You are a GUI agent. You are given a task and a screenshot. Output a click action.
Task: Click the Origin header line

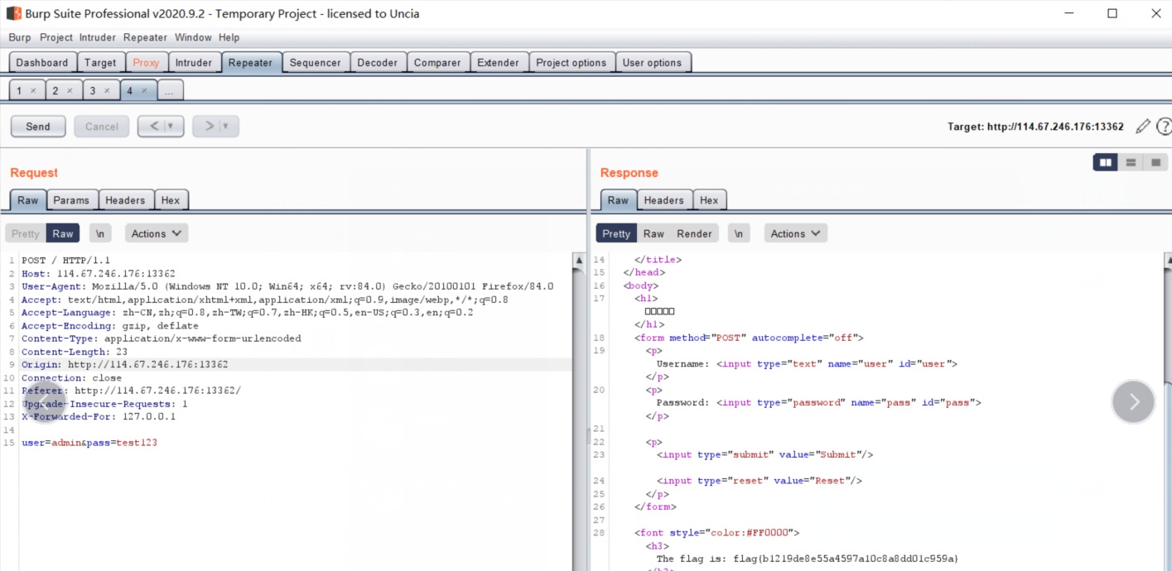pos(125,364)
